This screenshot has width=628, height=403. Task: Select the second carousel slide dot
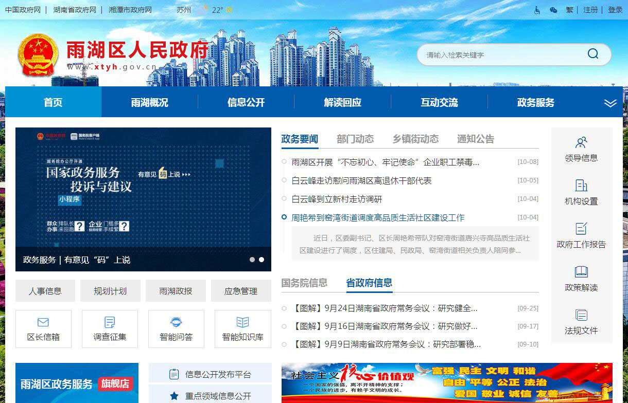[261, 260]
